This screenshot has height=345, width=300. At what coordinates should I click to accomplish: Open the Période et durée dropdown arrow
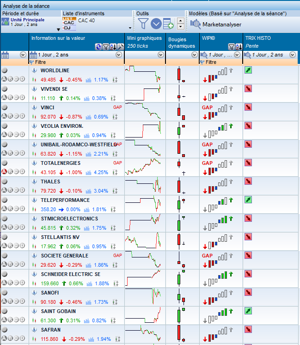[x=58, y=30]
